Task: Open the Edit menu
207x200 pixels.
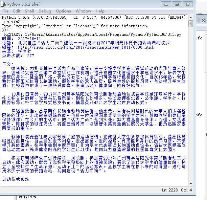Action: [x=17, y=11]
